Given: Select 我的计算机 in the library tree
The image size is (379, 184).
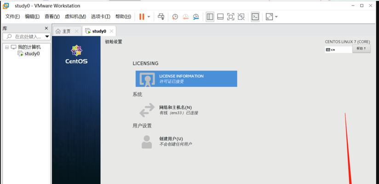Looking at the screenshot, I should (29, 47).
